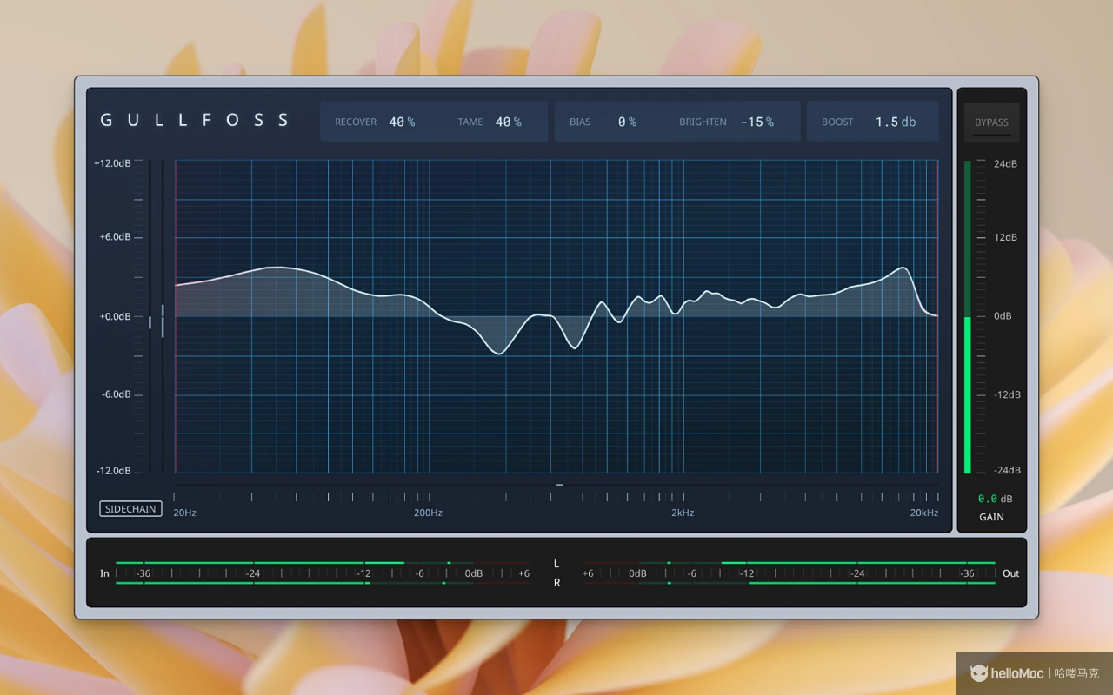1113x695 pixels.
Task: Click the 200Hz frequency label
Action: pos(428,513)
